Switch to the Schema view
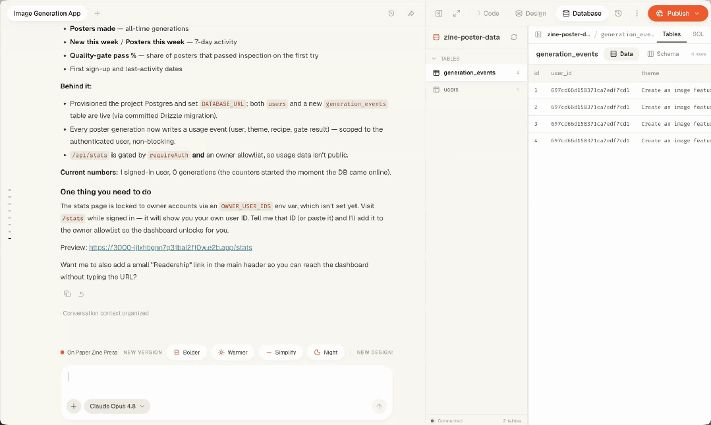711x425 pixels. [x=663, y=54]
